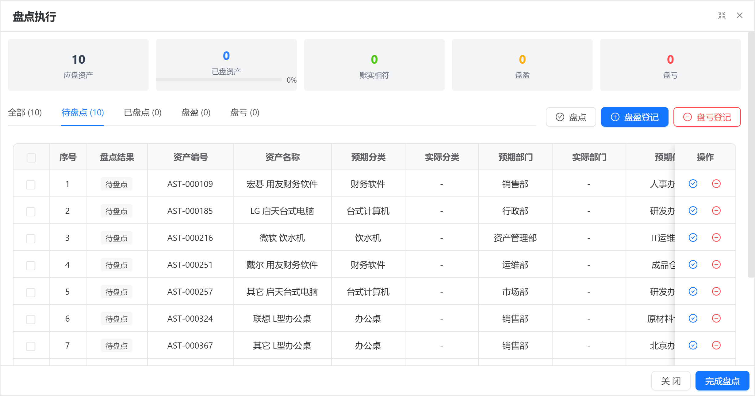Open the 盘盈 (0) tab

point(196,113)
